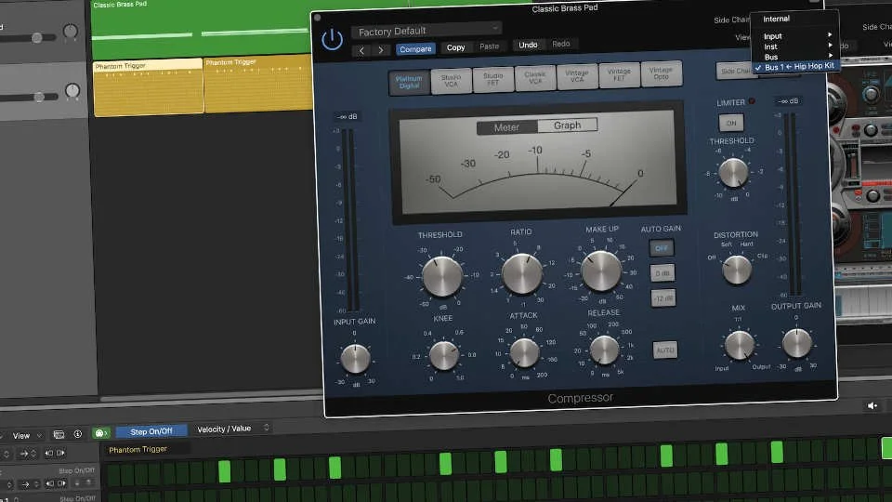Adjust the Make Up gain knob
This screenshot has width=892, height=502.
click(x=601, y=271)
